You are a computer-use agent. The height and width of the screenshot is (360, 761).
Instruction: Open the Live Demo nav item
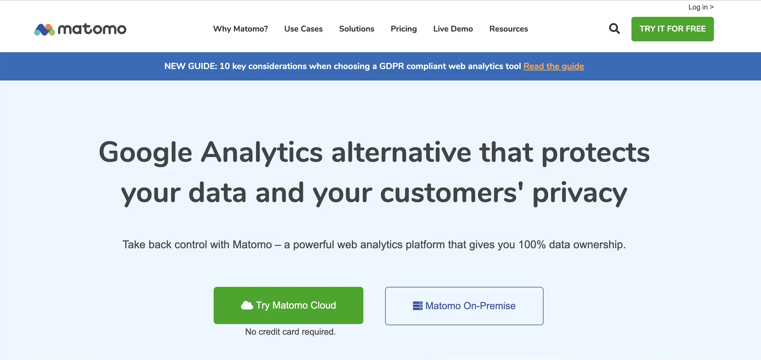pos(453,29)
